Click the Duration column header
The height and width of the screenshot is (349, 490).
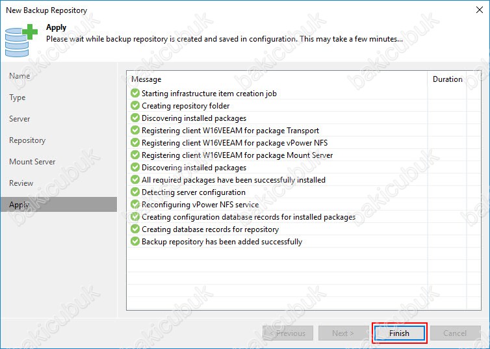point(447,79)
